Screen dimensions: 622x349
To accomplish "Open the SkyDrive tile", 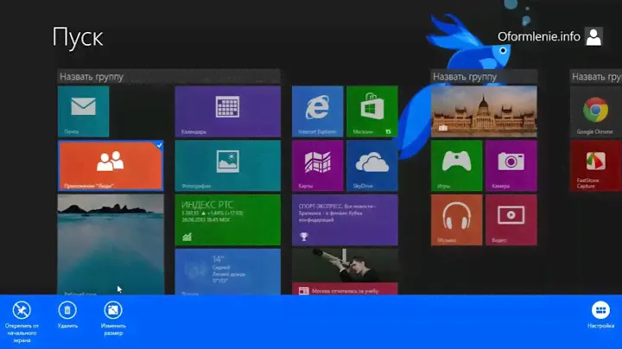I will tap(371, 164).
